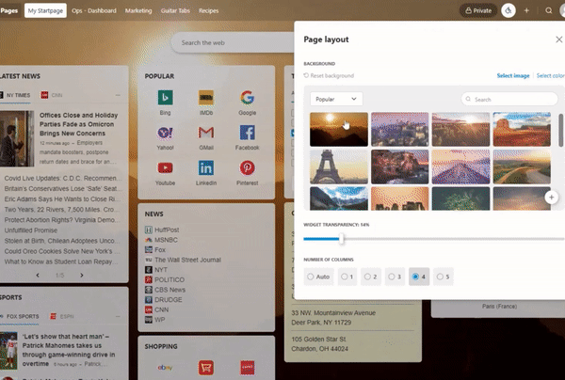Screen dimensions: 565x380
Task: Switch to the Marketing page tab
Action: [x=138, y=10]
